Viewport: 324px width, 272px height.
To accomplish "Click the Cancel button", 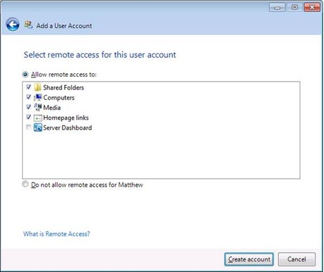I will [297, 259].
